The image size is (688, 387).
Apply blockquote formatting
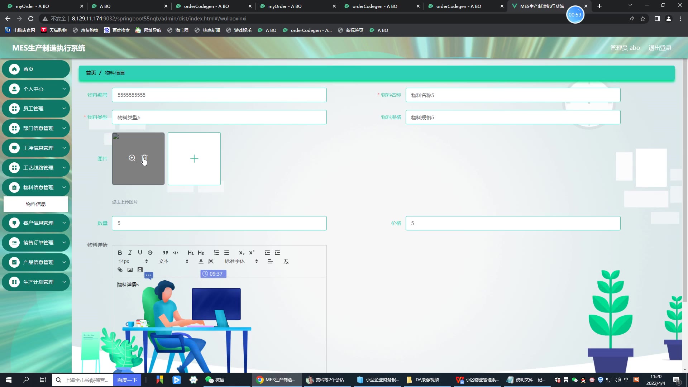[x=165, y=253]
